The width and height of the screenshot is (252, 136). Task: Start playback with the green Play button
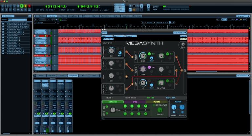point(22,6)
